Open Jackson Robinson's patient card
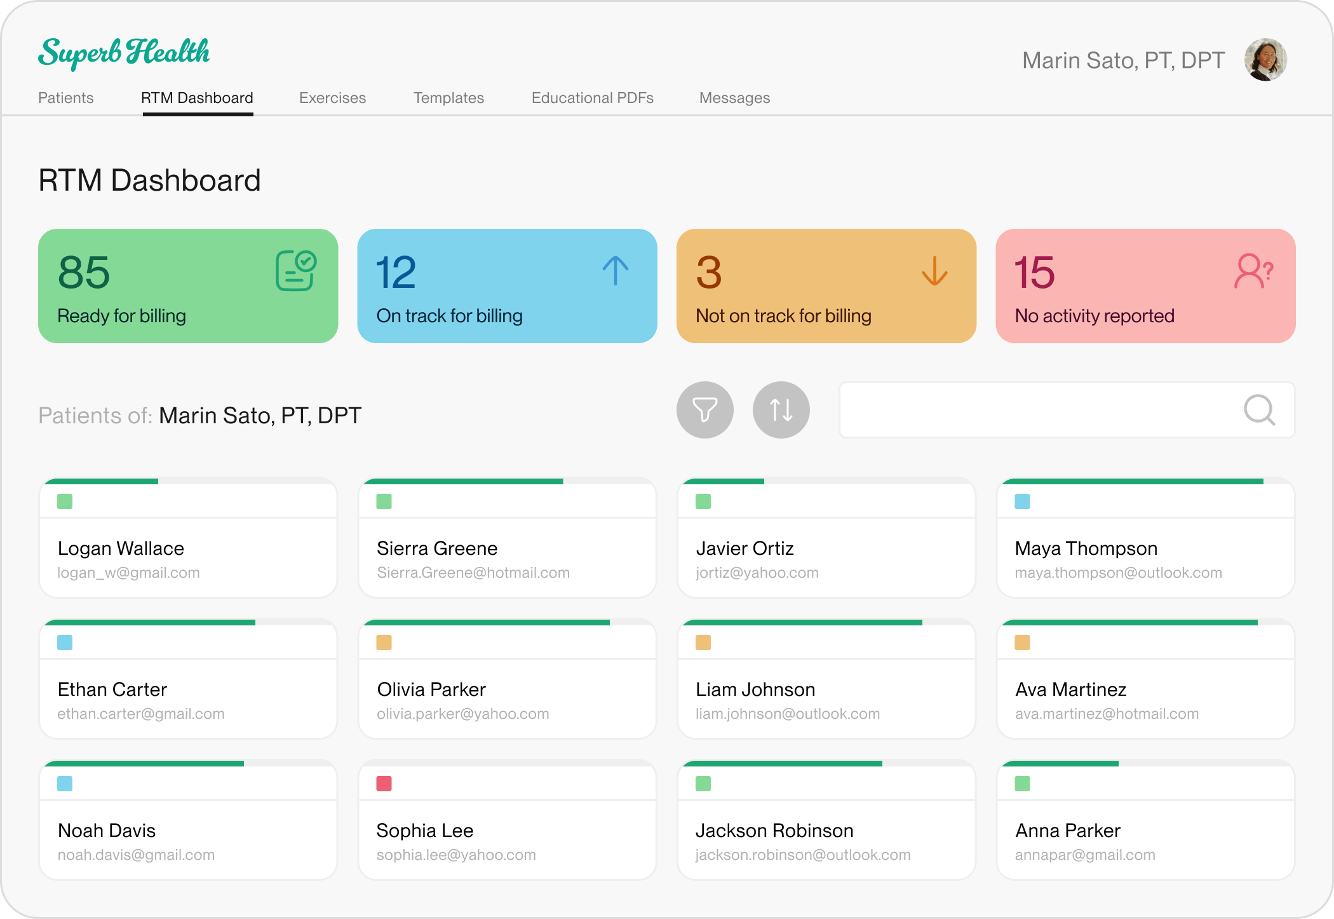This screenshot has height=919, width=1334. coord(826,840)
